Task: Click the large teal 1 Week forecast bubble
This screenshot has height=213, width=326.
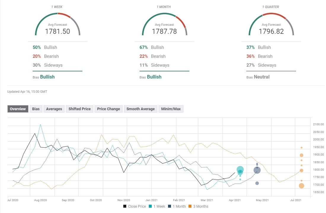Action: pyautogui.click(x=240, y=170)
